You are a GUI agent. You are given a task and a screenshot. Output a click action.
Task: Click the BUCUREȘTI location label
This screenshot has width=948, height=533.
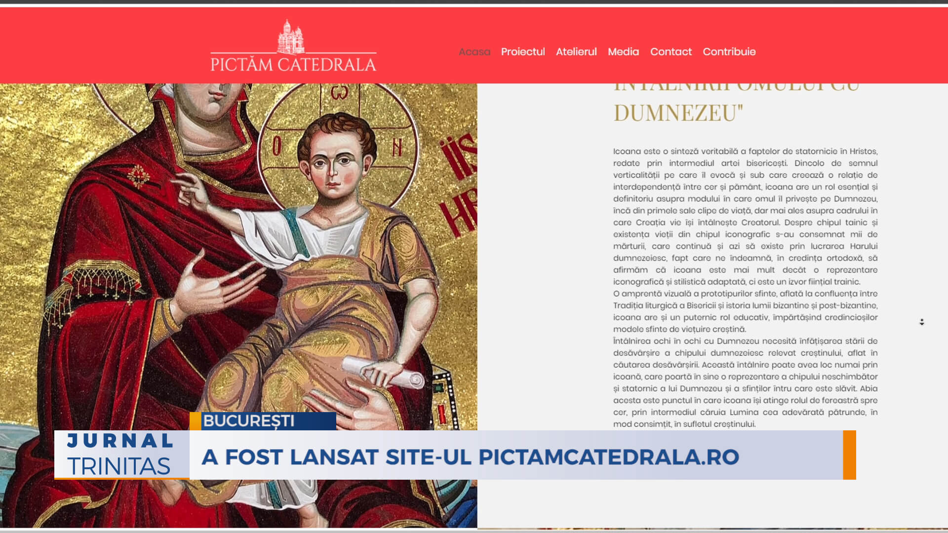coord(249,421)
